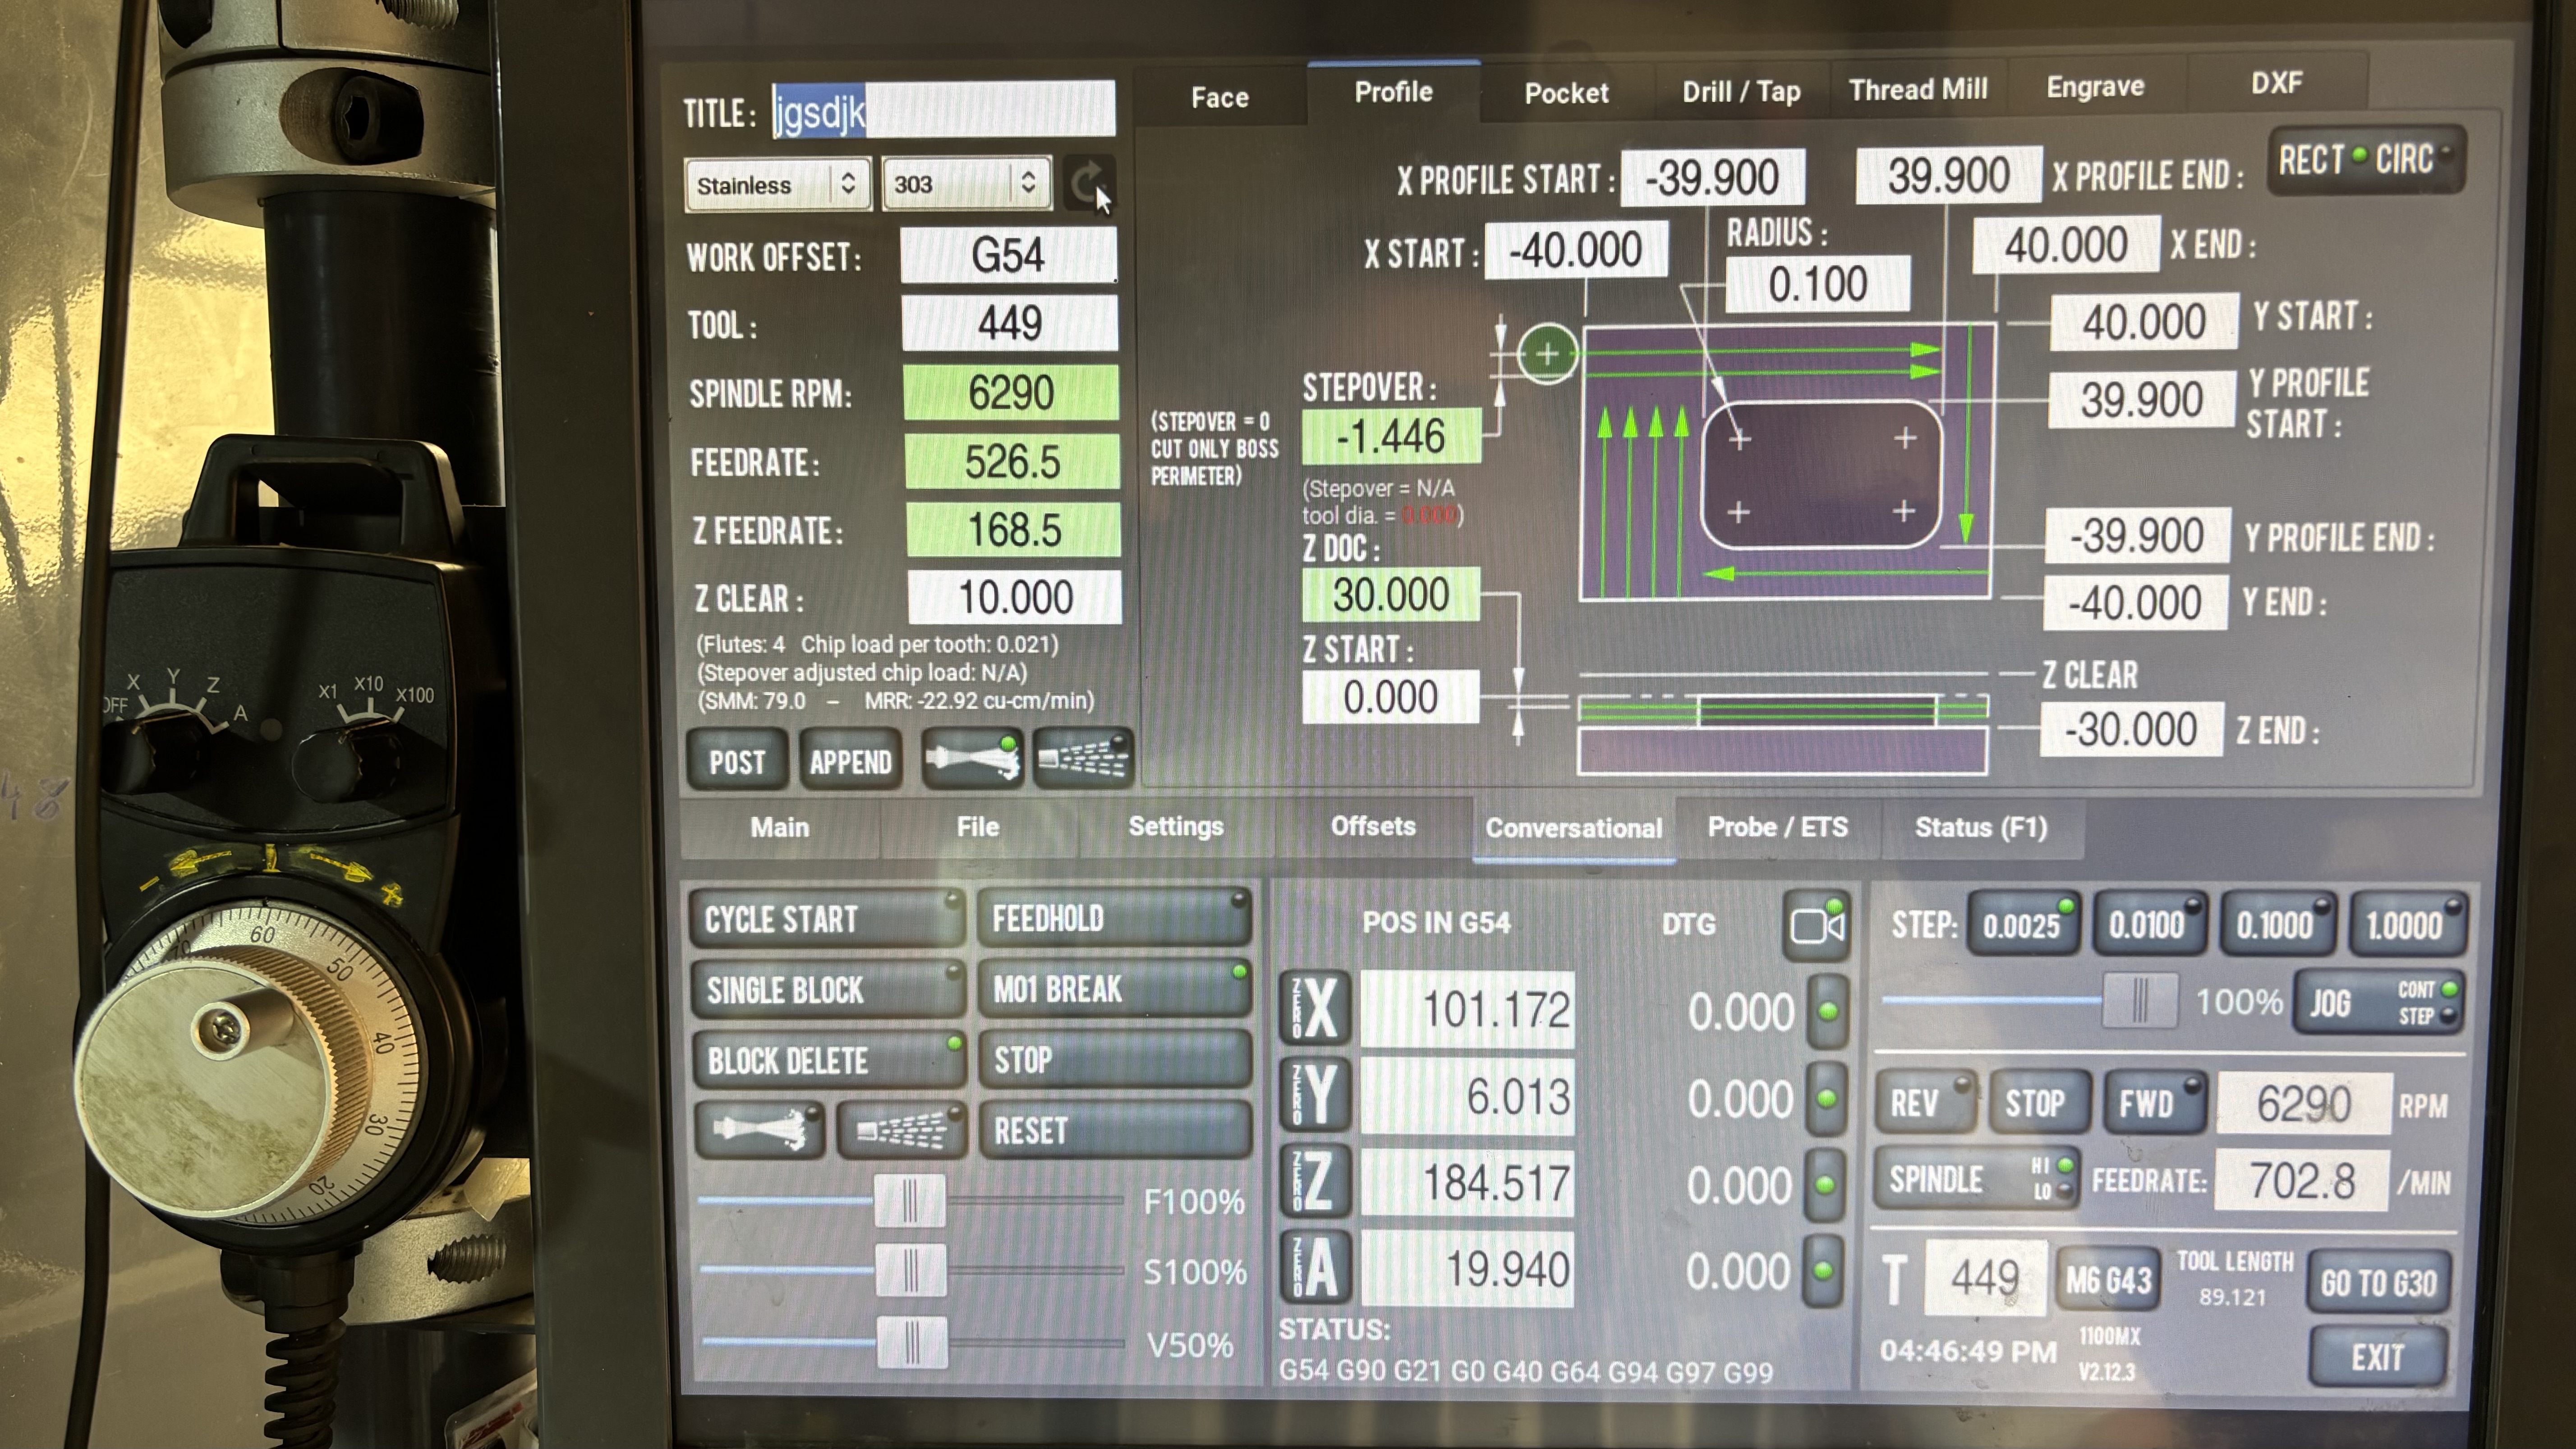Click the program STOP button
Screen dimensions: 2576x1449
1115,1059
